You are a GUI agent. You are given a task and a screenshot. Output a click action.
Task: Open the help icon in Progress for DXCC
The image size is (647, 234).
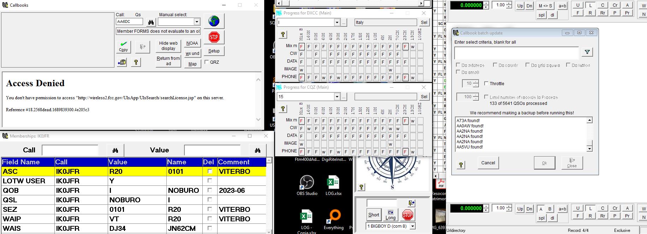point(283,34)
